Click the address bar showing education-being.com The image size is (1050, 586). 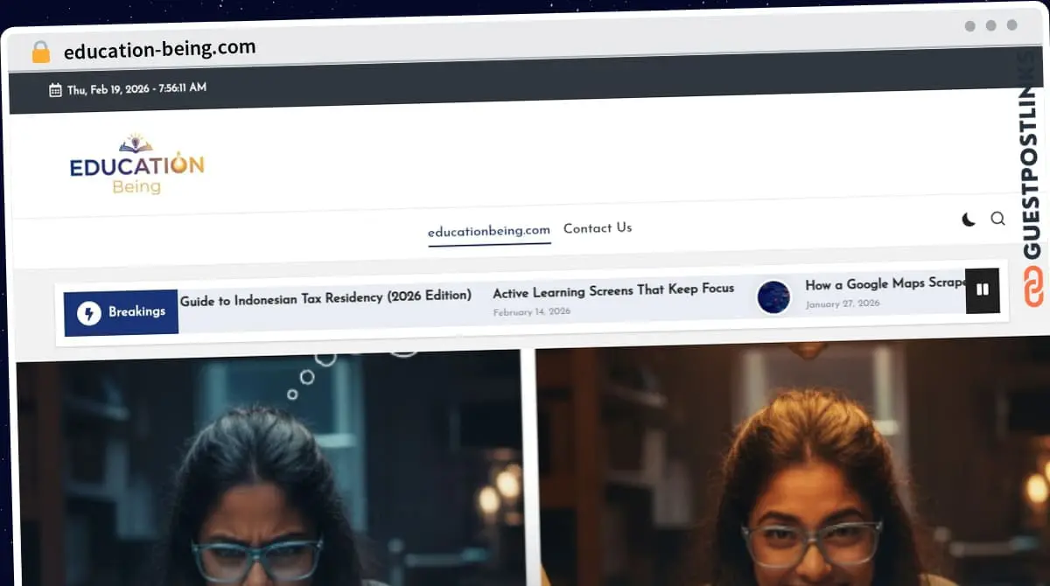tap(158, 50)
